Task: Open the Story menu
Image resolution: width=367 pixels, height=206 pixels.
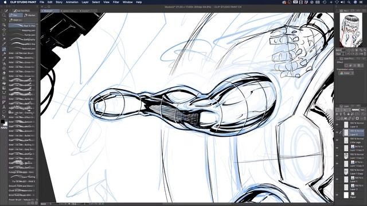Action: 59,2
